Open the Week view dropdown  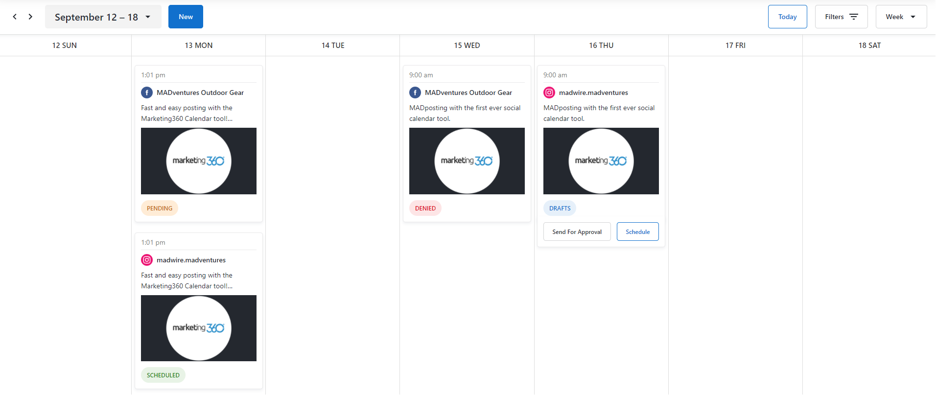tap(901, 17)
